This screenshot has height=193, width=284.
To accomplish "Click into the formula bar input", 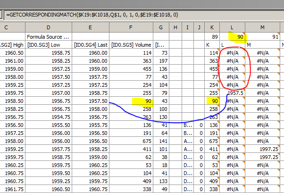I will (142, 15).
